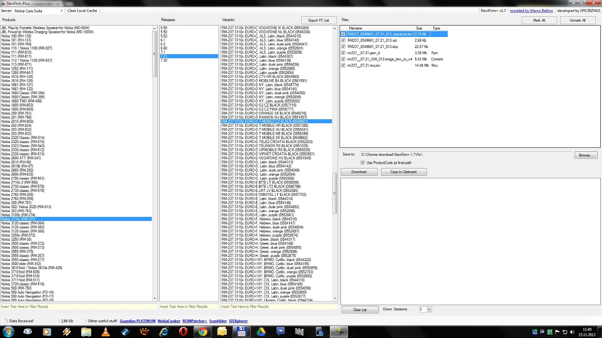Select variant EURO-E OMNITEL LT BLACK (0557702)
This screenshot has width=602, height=338.
(x=264, y=195)
